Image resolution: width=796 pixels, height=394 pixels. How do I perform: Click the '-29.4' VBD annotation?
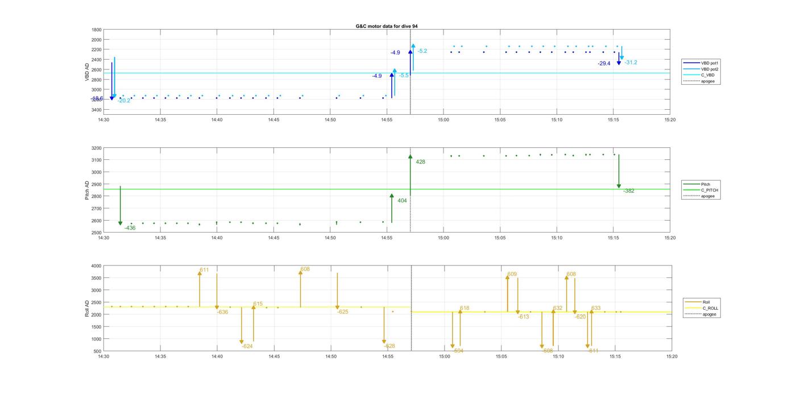[604, 64]
